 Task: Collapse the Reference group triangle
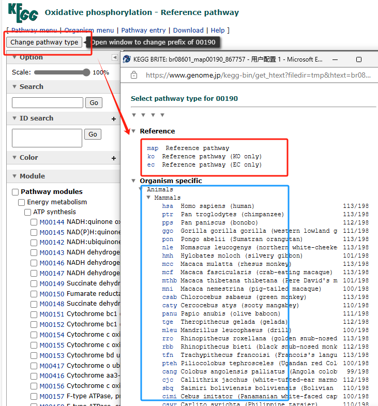133,131
